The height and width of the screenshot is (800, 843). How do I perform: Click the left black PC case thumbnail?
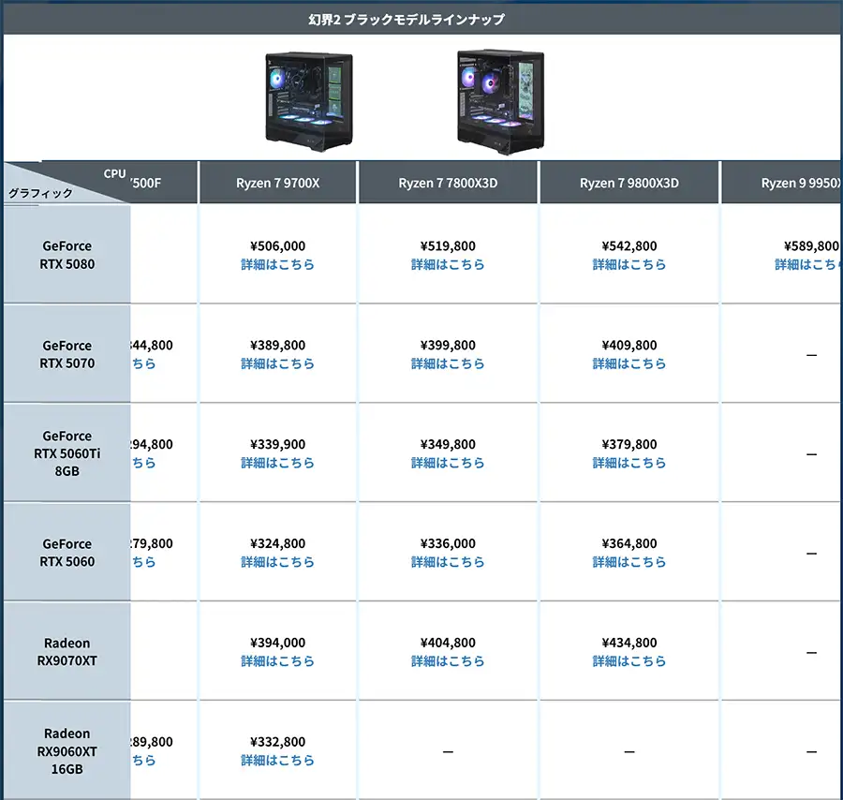309,101
